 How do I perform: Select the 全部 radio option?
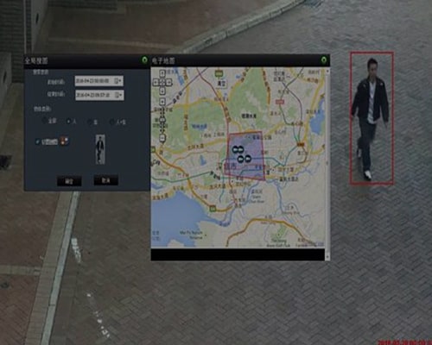[44, 121]
